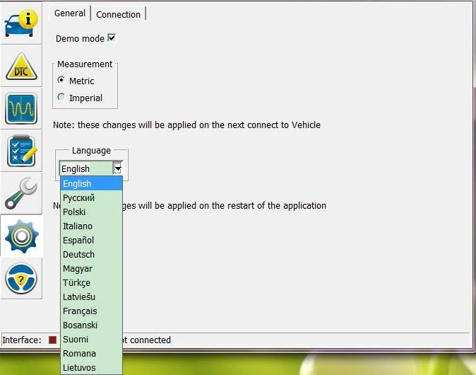Choose Latviešu in the language list

coord(91,297)
